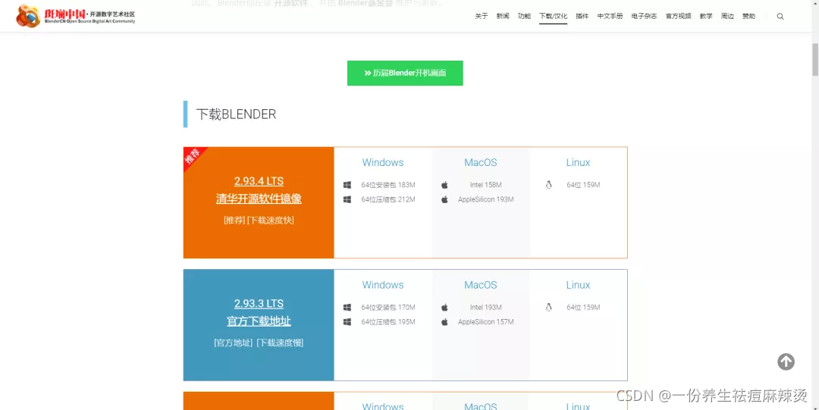The width and height of the screenshot is (819, 410).
Task: Open the 周边 menu item
Action: 727,16
